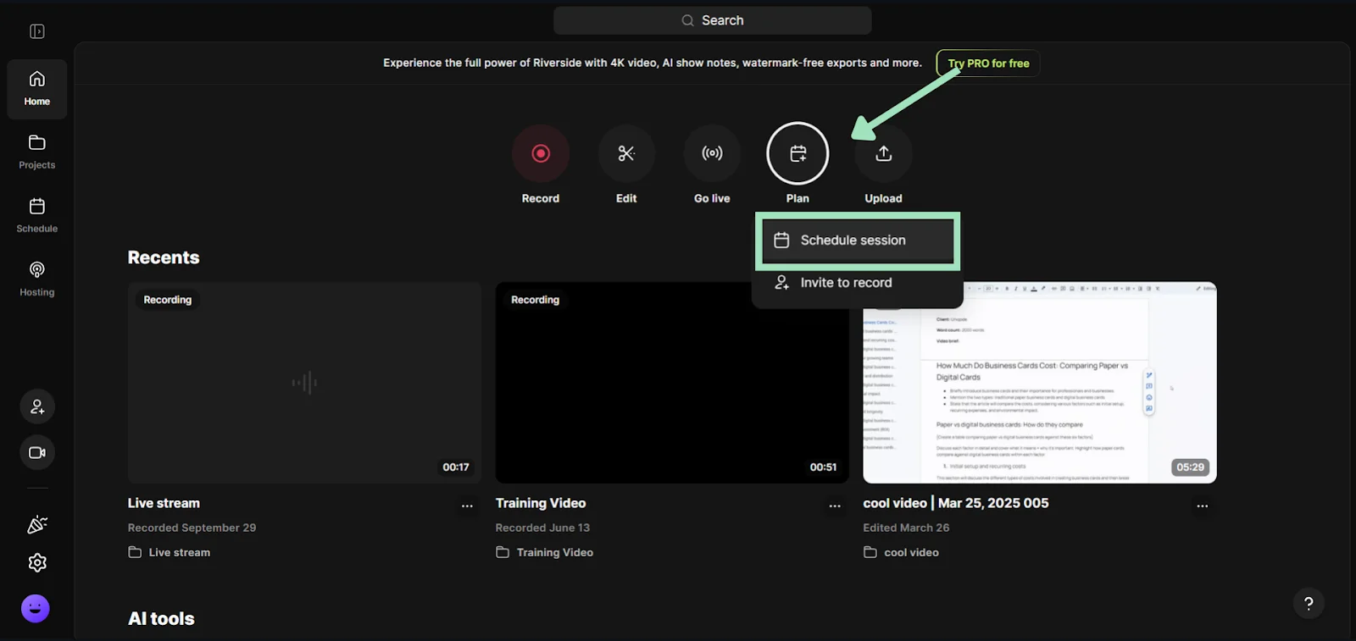Click the Live stream title
The image size is (1356, 641).
[x=164, y=503]
